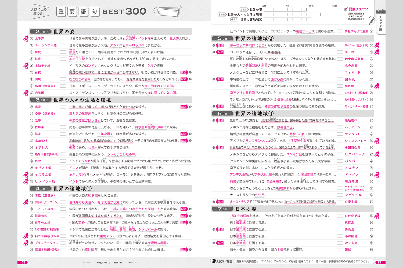Click the bell icon beside 太平洋
403x268 pixels.
(26, 39)
